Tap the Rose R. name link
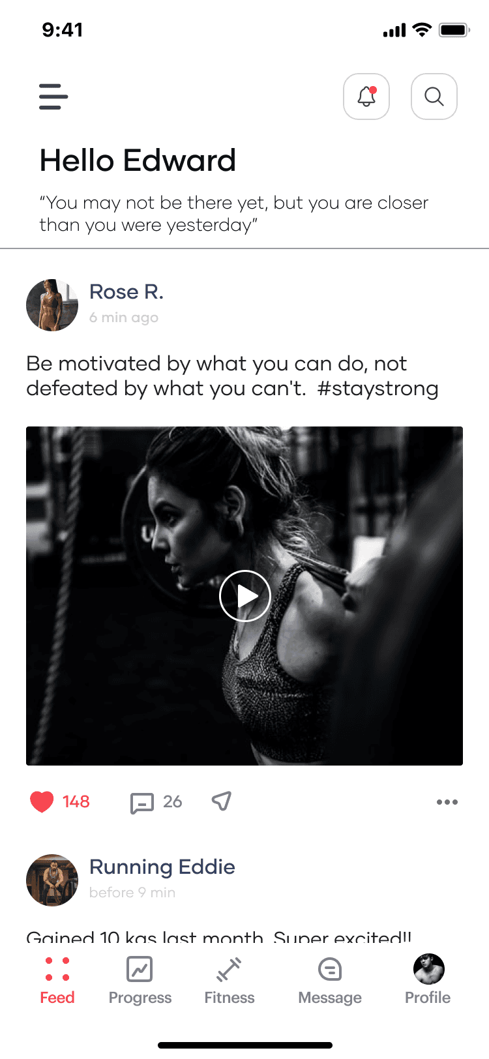This screenshot has width=489, height=1059. tap(126, 292)
